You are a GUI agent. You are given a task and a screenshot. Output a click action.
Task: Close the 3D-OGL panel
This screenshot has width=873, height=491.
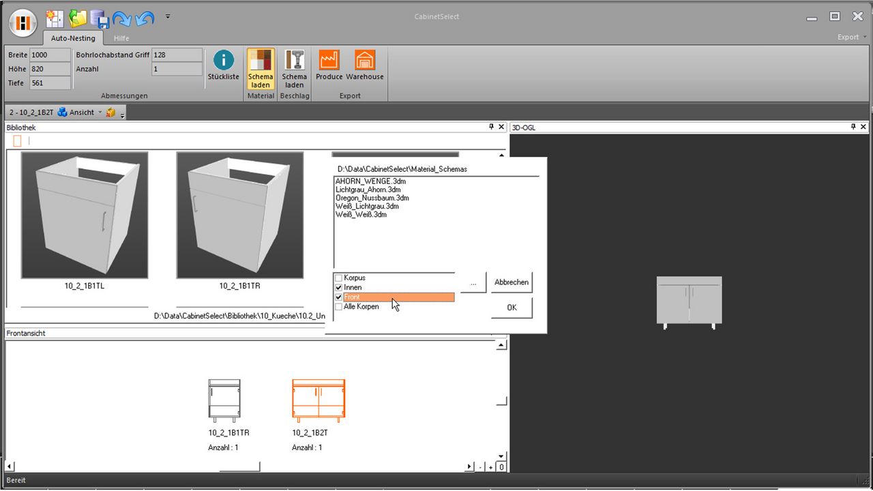point(863,127)
